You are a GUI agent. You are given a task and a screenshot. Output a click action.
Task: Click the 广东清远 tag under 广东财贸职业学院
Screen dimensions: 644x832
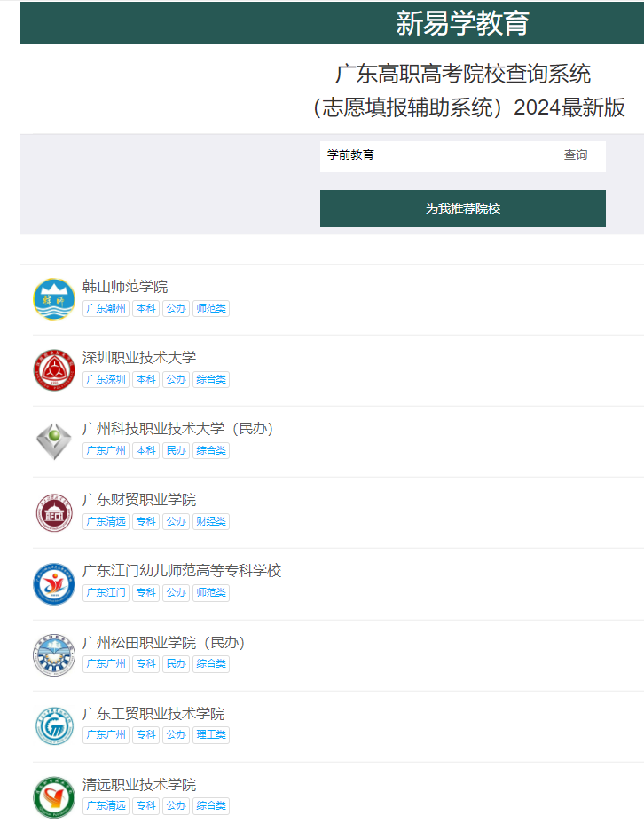106,521
